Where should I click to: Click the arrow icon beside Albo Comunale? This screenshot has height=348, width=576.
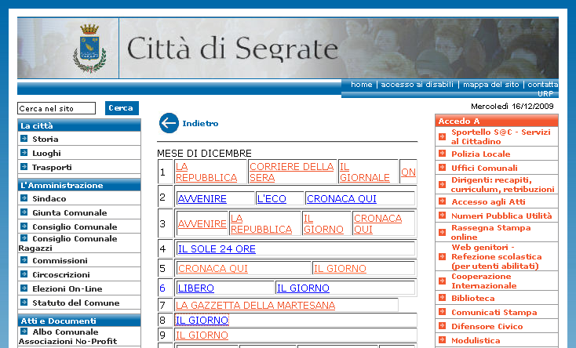pyautogui.click(x=24, y=331)
